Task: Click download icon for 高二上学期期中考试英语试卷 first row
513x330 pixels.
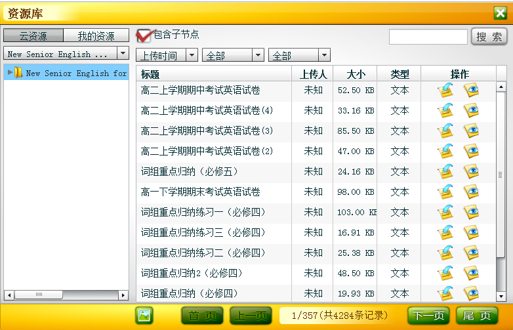Action: [x=446, y=91]
